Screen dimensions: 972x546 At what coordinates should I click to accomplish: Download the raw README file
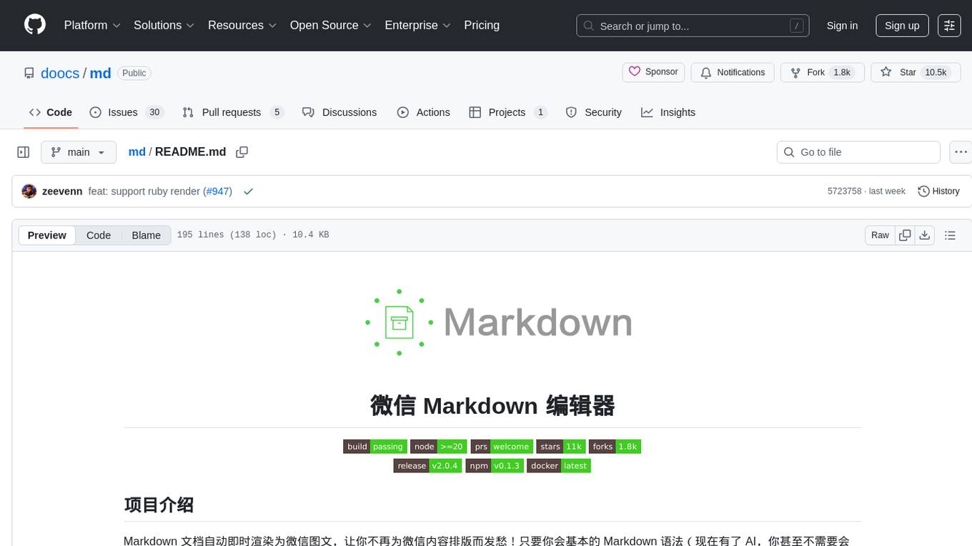924,235
